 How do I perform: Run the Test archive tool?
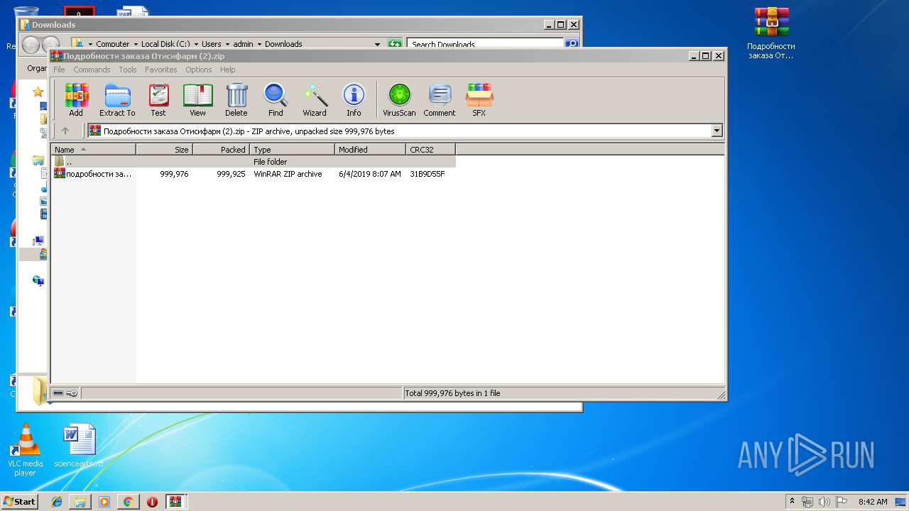[x=158, y=100]
